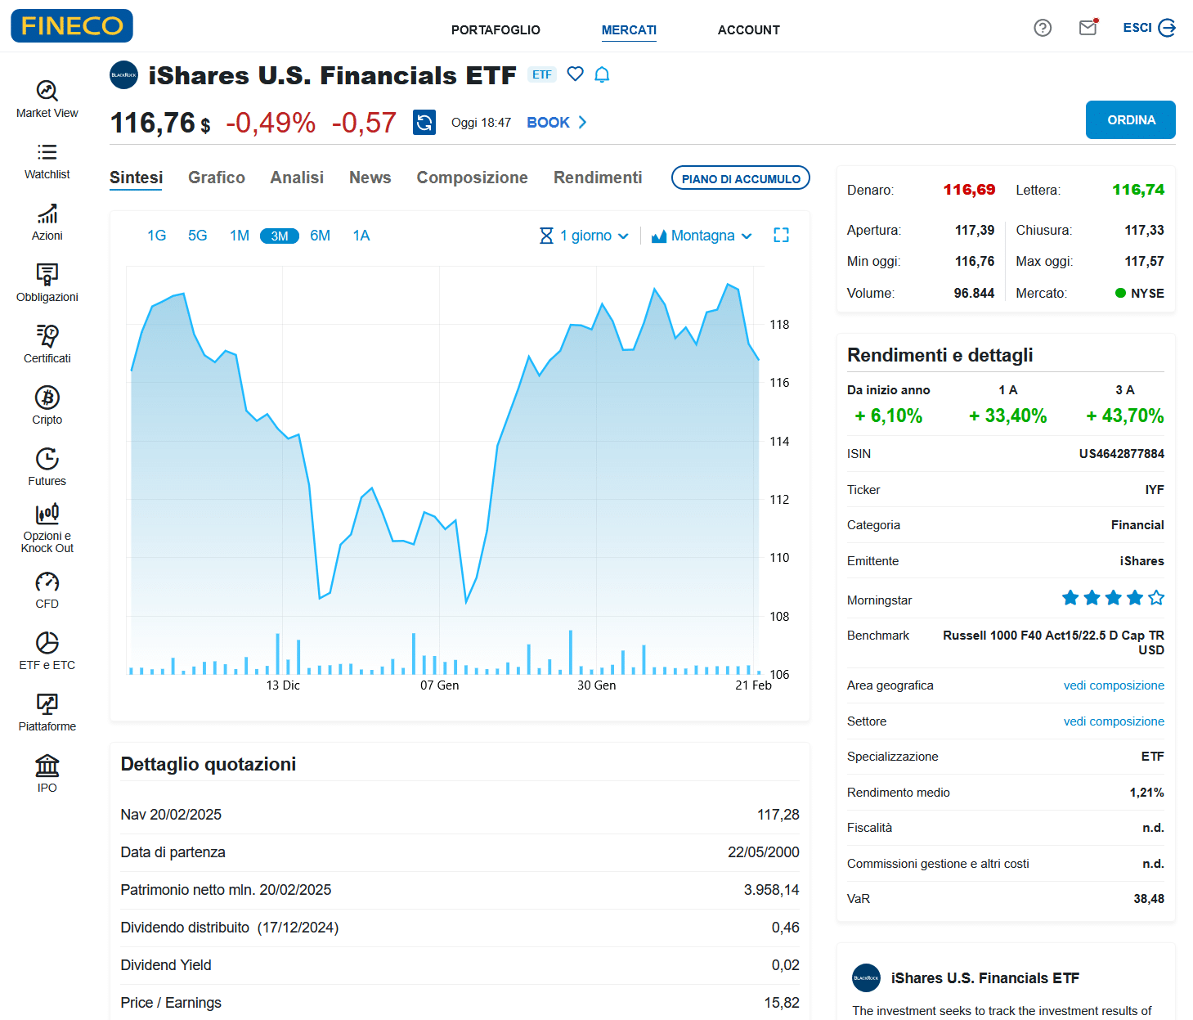Set a price alert with bell icon

click(x=602, y=74)
